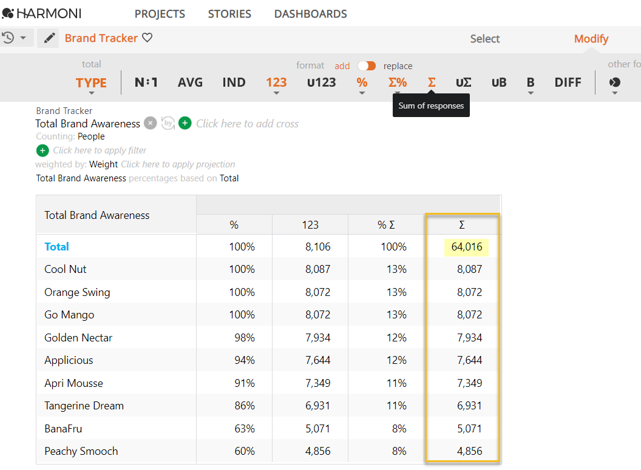This screenshot has width=641, height=470.
Task: Open the history clock icon
Action: pos(8,38)
